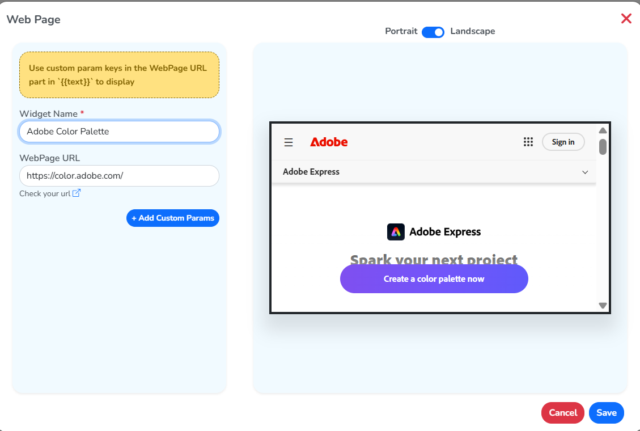Click the Landscape label
640x431 pixels.
[x=473, y=31]
